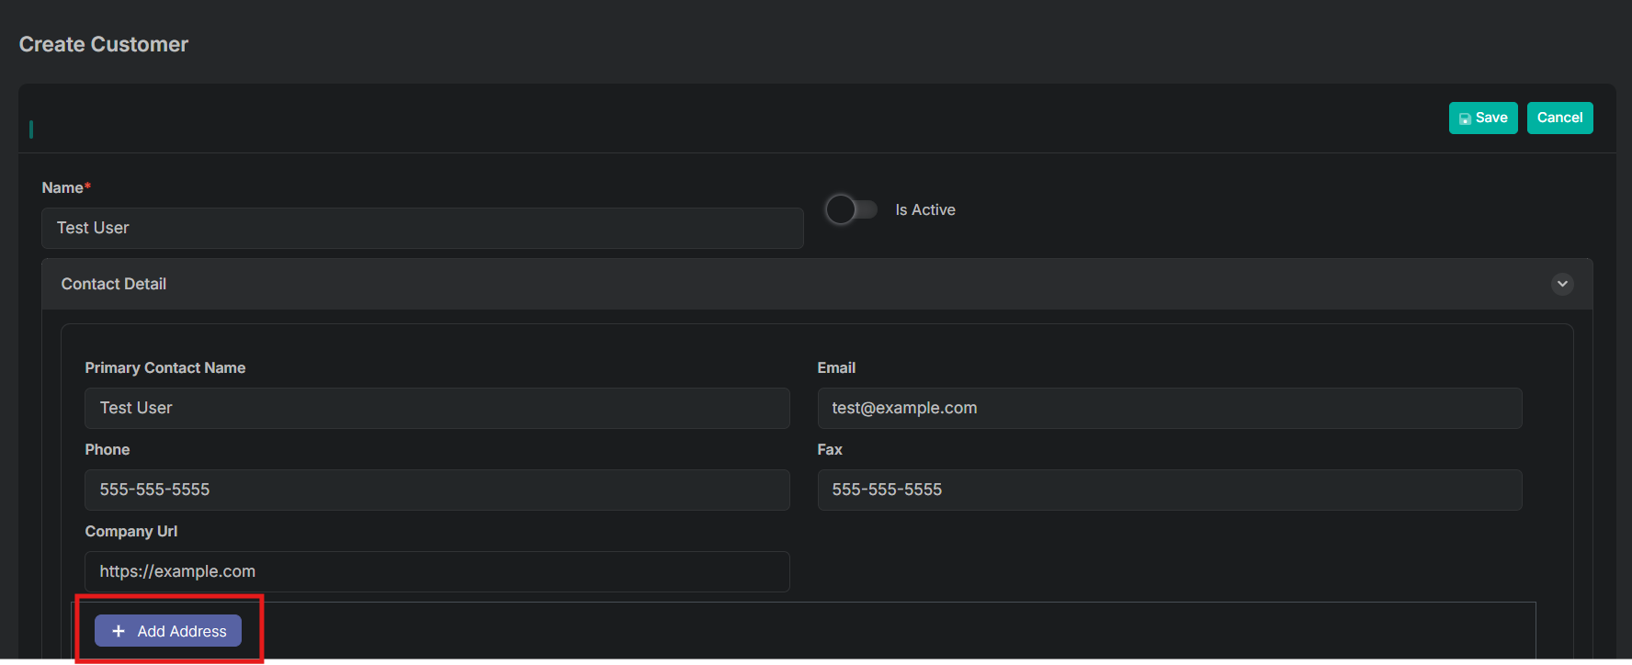Click the Company Url input field
This screenshot has width=1632, height=665.
coord(437,571)
